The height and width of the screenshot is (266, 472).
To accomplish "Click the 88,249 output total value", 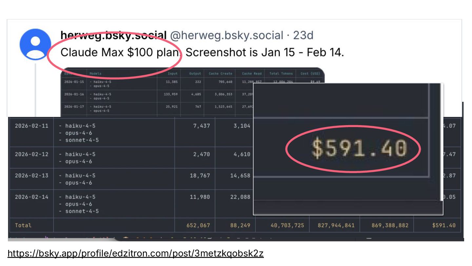I will pos(240,225).
